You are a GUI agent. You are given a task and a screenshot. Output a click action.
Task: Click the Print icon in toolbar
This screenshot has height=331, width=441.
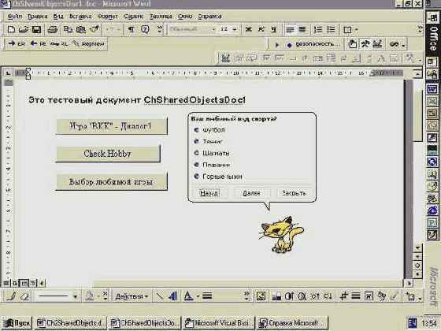[x=53, y=29]
